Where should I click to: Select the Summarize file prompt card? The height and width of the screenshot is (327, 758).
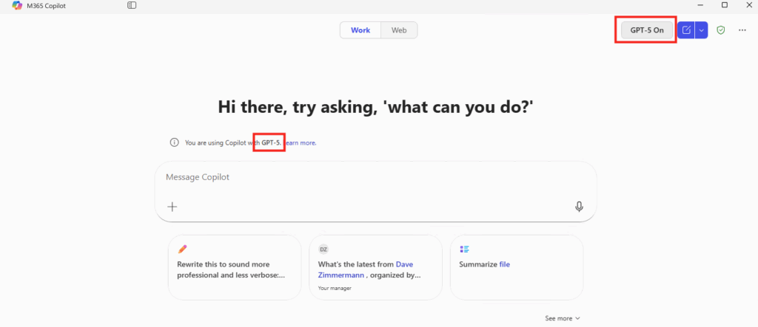click(x=516, y=267)
